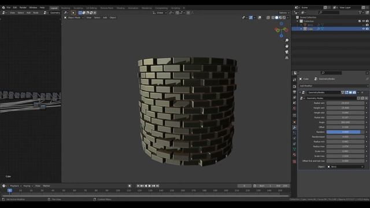
Task: Open the viewport Options dropdown
Action: pos(284,13)
